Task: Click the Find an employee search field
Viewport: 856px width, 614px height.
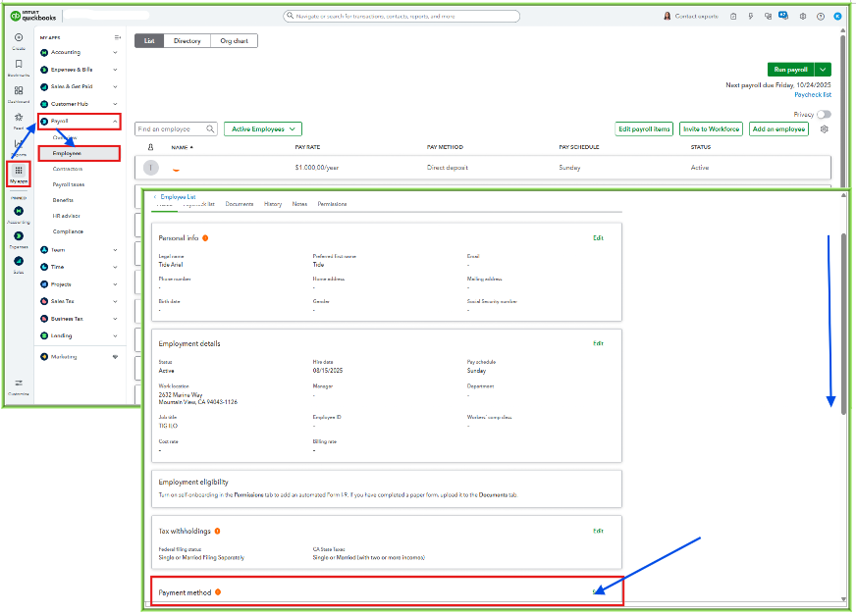Action: [170, 129]
